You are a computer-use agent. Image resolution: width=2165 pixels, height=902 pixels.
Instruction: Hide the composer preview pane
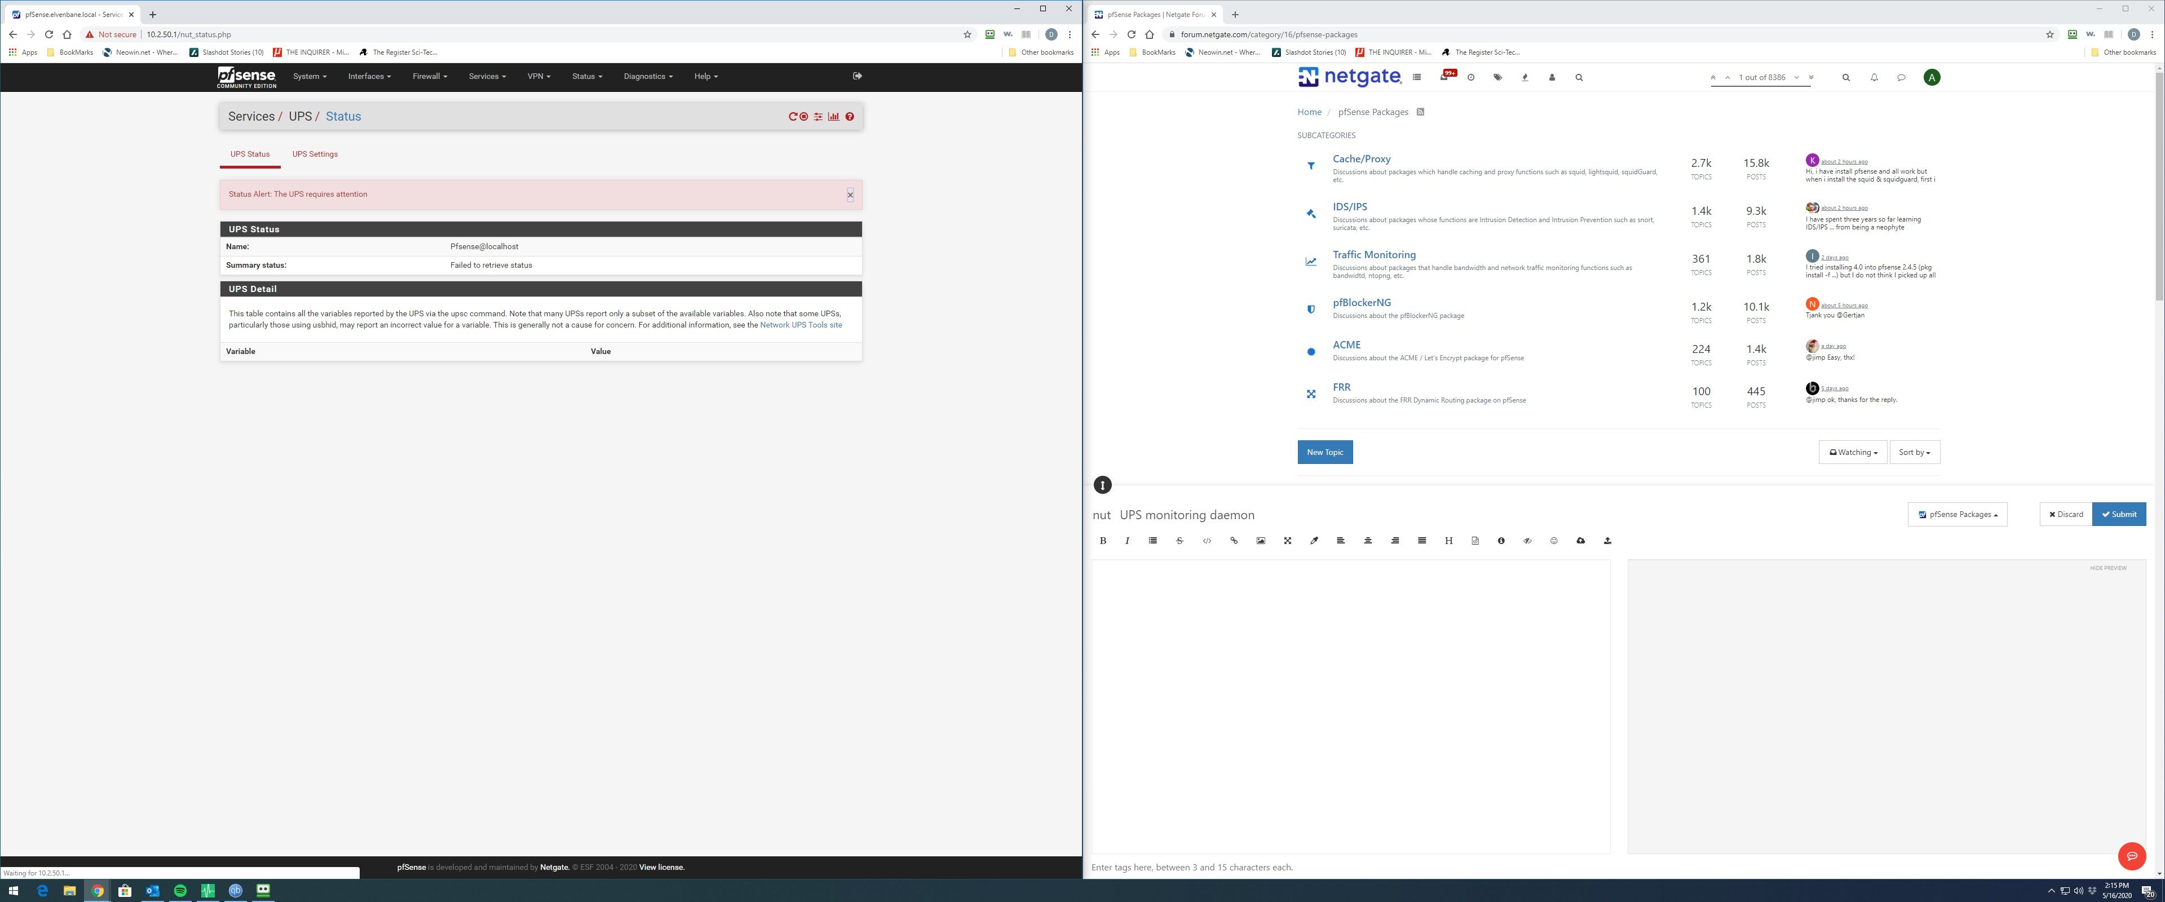coord(2108,568)
